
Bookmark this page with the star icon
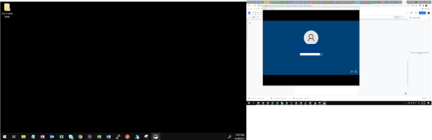point(417,5)
